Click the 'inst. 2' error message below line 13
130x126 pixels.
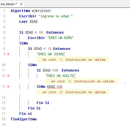[x=73, y=92]
